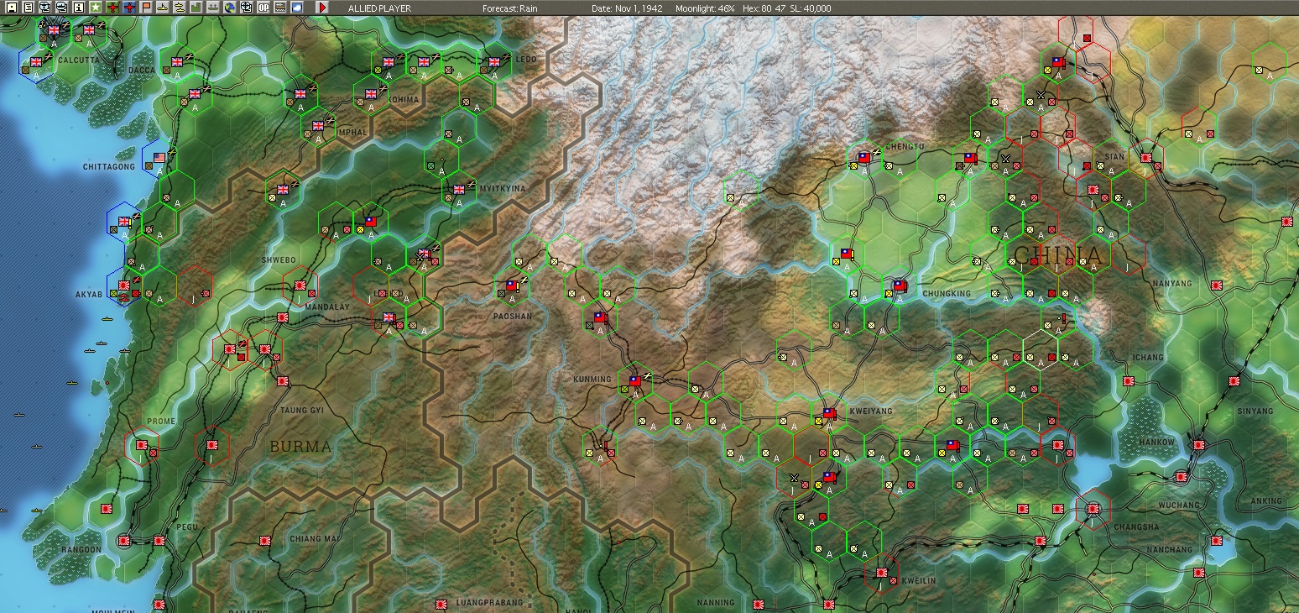Click the WUCHANG map label

point(1180,506)
